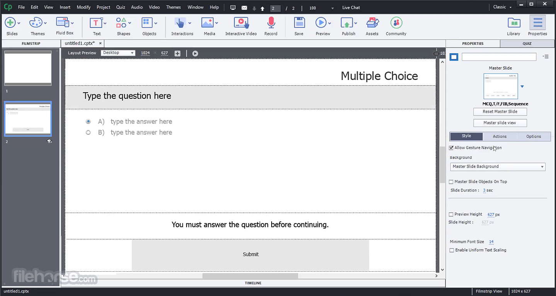Uncheck Allow Gesture Navigation
Screen dimensions: 556x296
tap(451, 148)
